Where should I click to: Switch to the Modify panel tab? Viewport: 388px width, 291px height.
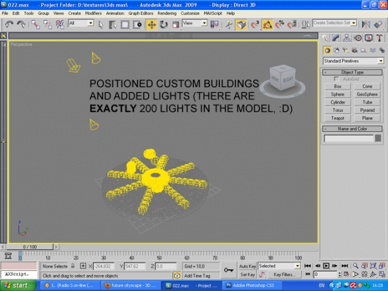336,38
